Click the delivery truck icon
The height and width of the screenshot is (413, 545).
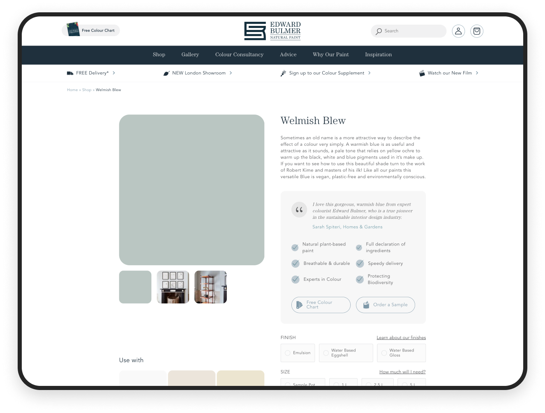pyautogui.click(x=70, y=73)
